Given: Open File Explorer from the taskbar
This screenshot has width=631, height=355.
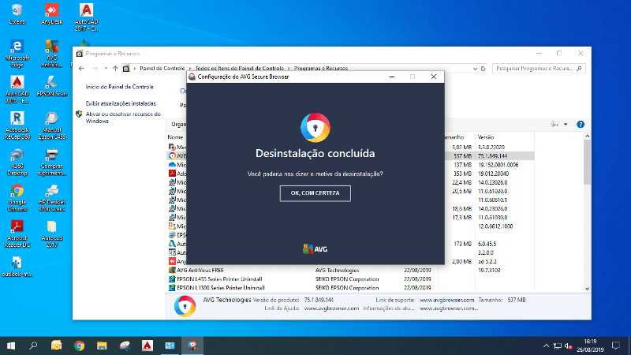Looking at the screenshot, I should click(102, 346).
